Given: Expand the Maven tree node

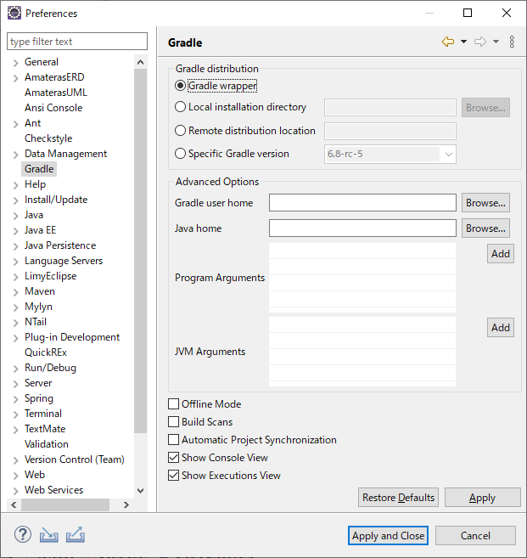Looking at the screenshot, I should 15,292.
